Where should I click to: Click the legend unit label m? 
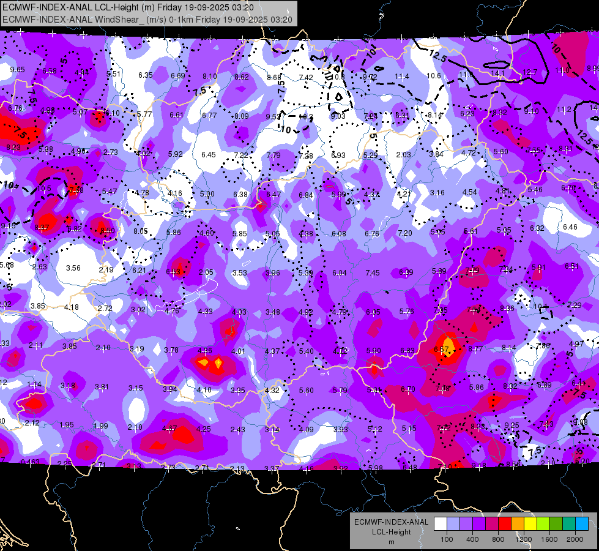click(391, 542)
